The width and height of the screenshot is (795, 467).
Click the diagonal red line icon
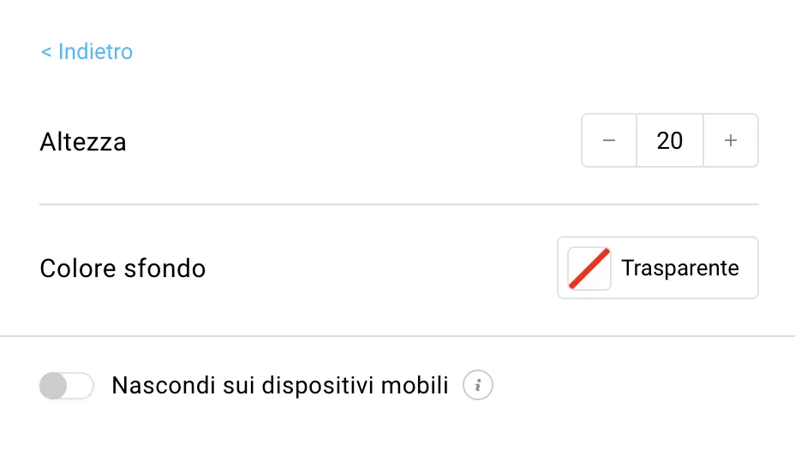(x=589, y=269)
